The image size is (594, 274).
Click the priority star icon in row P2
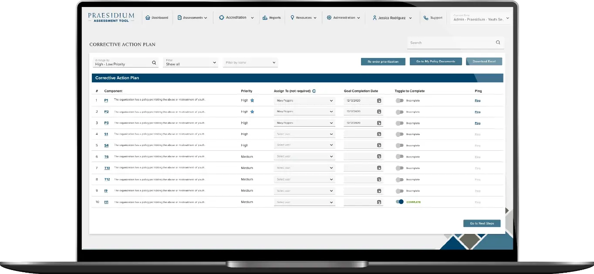click(x=252, y=112)
